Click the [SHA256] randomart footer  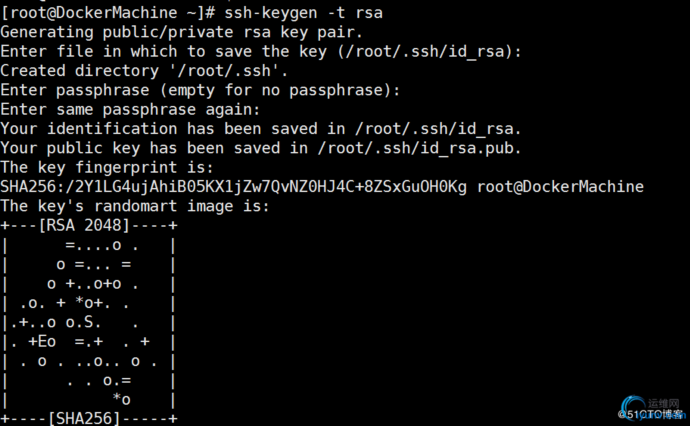click(x=84, y=418)
